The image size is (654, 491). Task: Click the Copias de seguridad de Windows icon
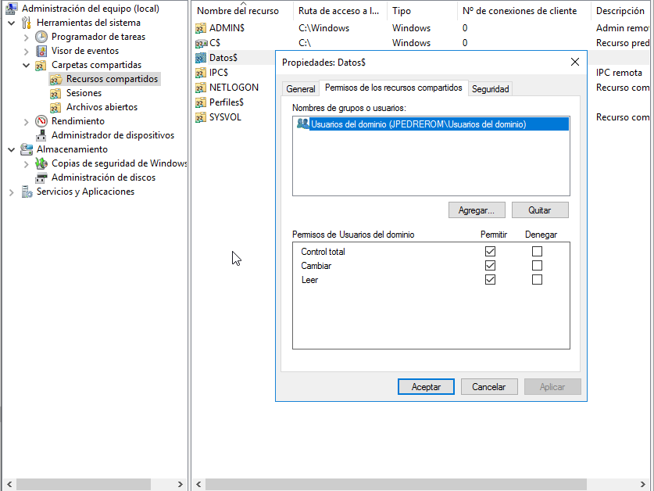(x=41, y=163)
